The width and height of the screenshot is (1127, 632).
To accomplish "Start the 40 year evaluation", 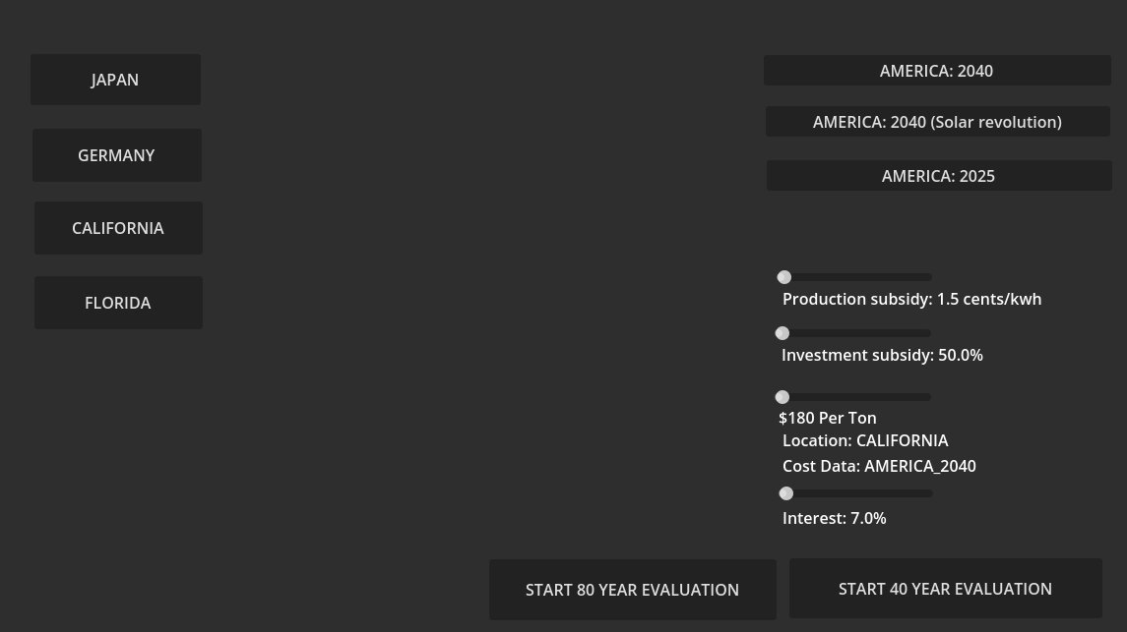I will (945, 589).
